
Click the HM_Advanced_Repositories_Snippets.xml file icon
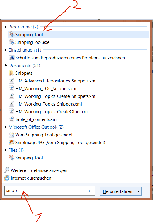pyautogui.click(x=12, y=81)
